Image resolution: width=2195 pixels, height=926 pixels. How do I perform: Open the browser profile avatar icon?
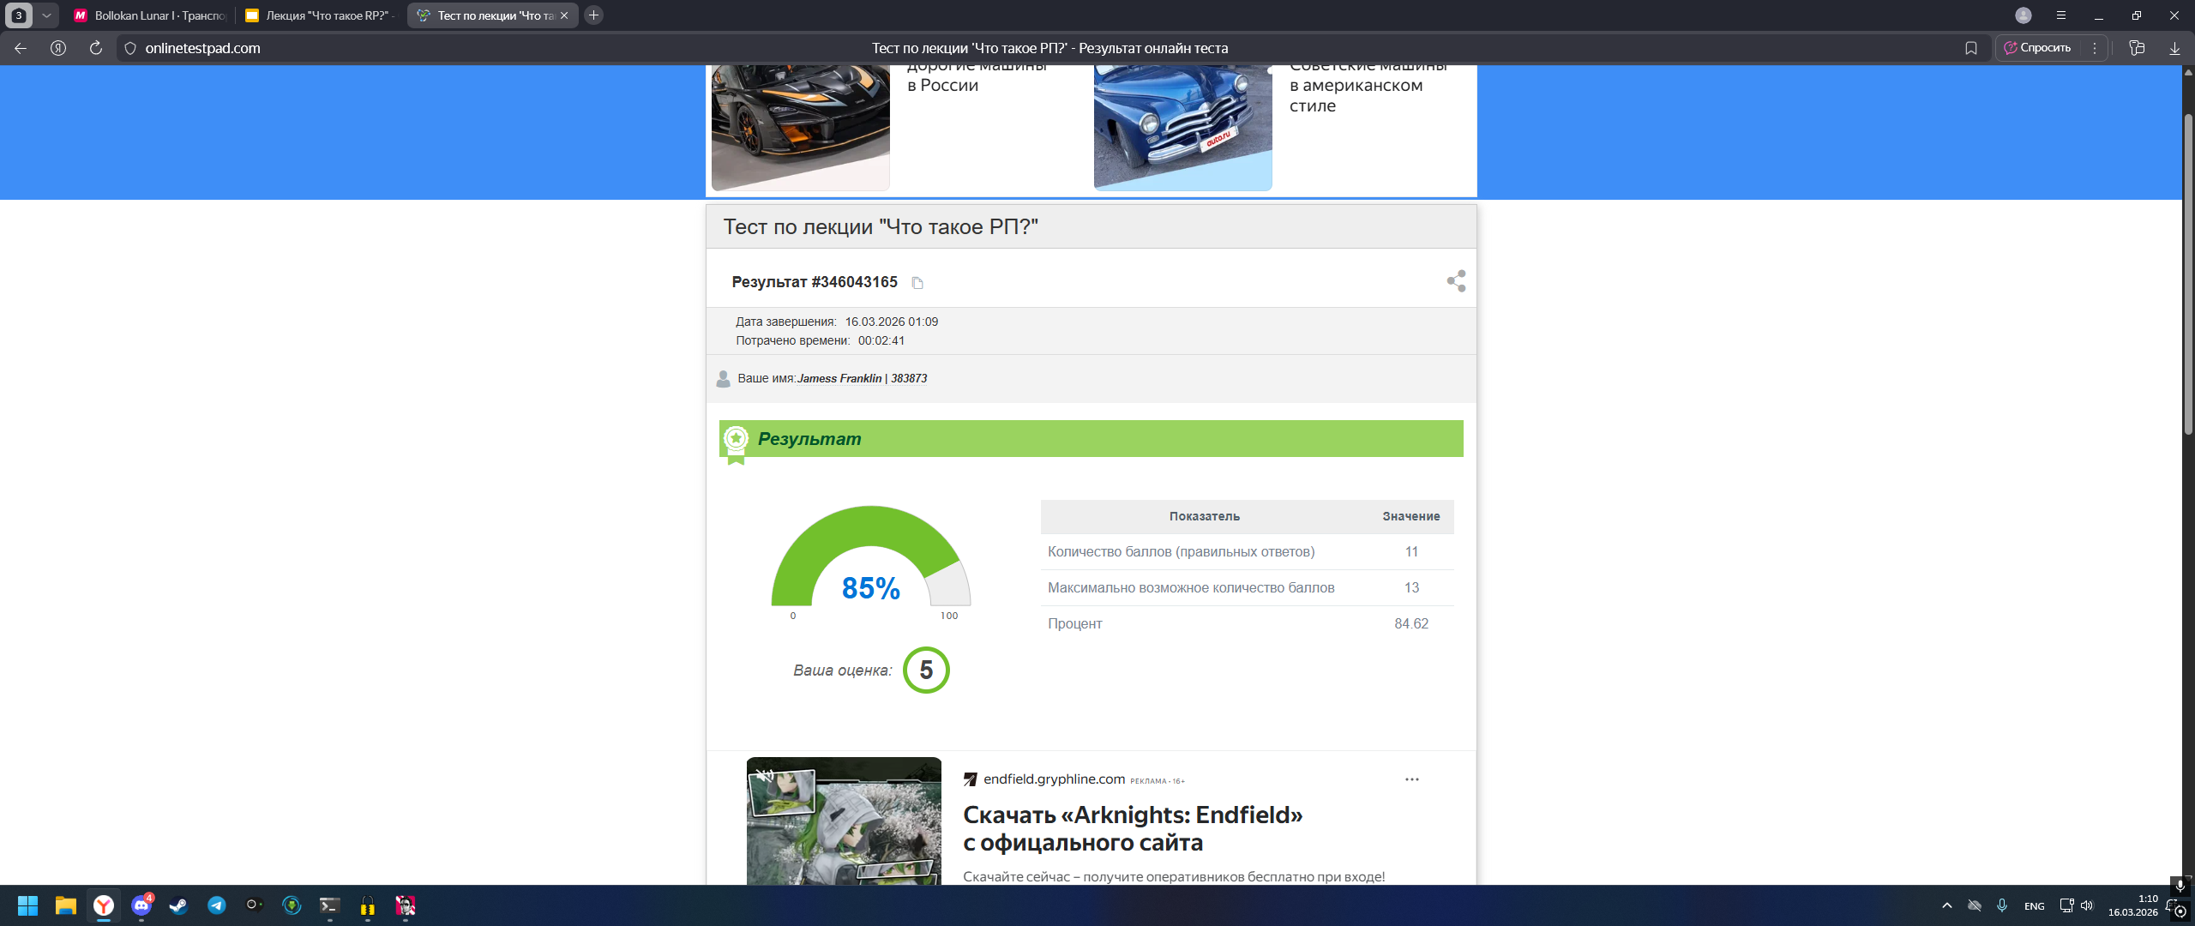(2024, 15)
